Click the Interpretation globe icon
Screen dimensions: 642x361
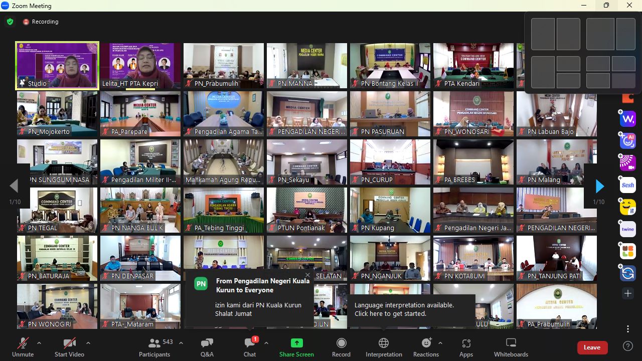coord(384,343)
